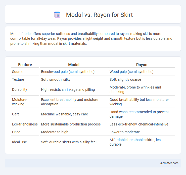The width and height of the screenshot is (186, 175).
Task: Select the 'Moderate to high' cell
Action: 74,132
